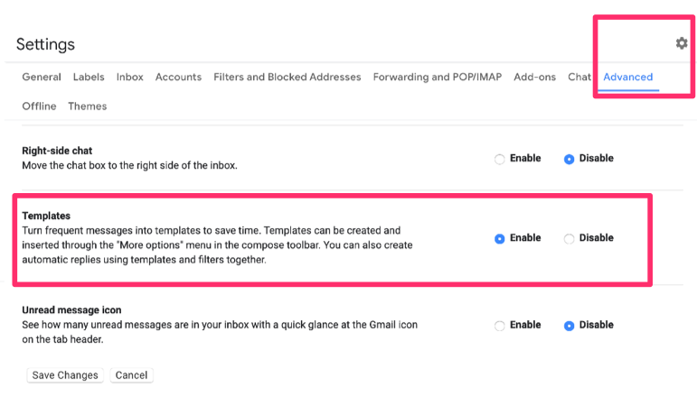Open the settings gear icon
Image resolution: width=697 pixels, height=396 pixels.
click(x=682, y=43)
